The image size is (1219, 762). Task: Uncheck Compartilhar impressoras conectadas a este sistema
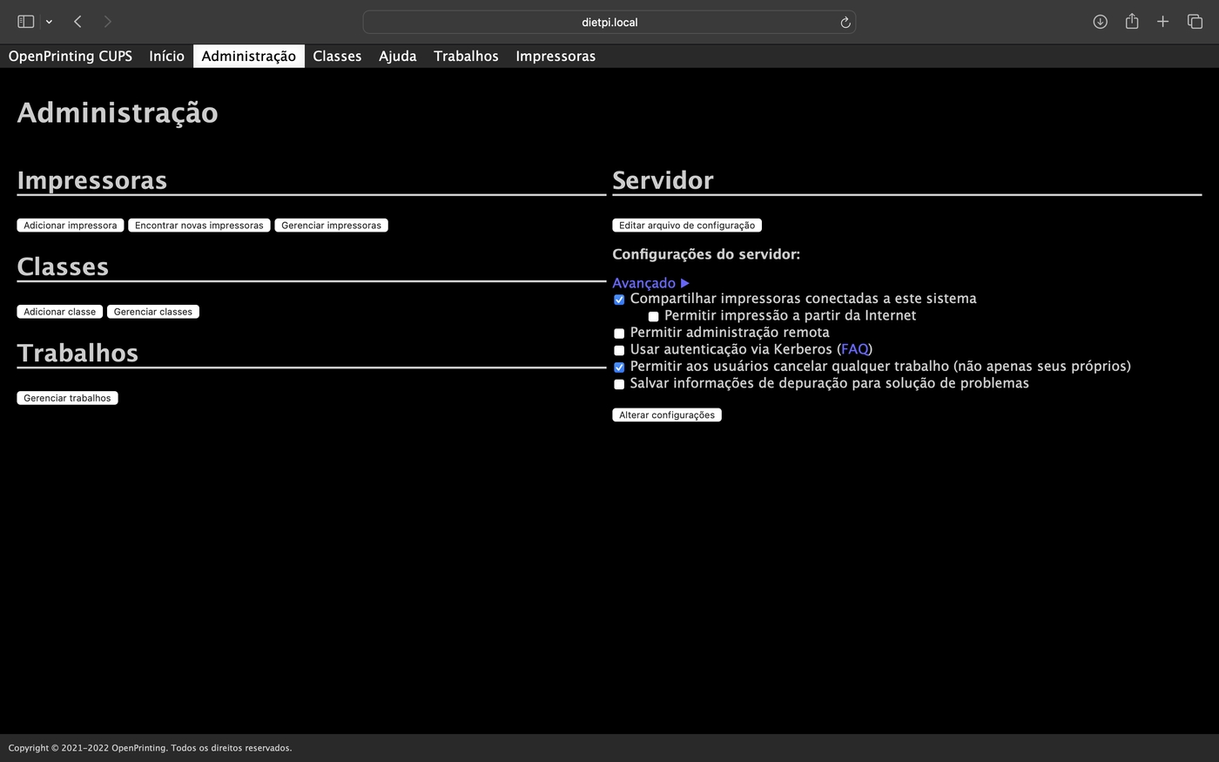point(619,300)
